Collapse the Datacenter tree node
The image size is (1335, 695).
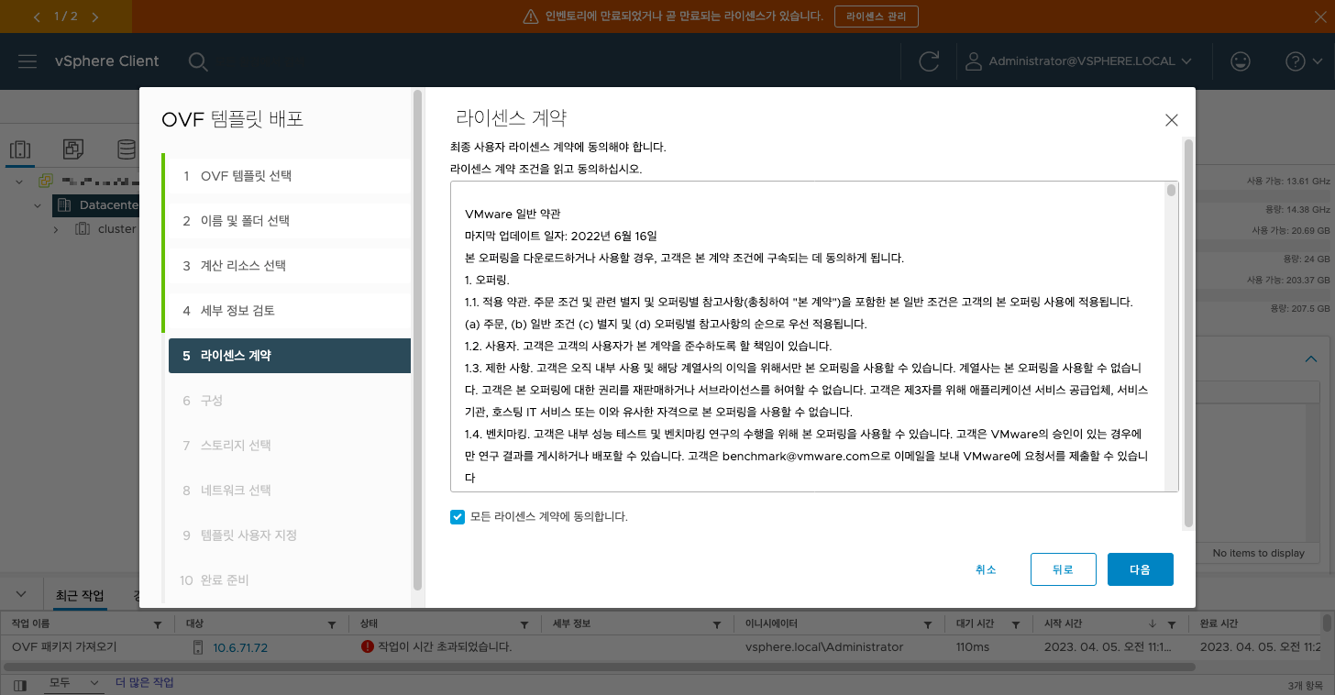point(38,205)
